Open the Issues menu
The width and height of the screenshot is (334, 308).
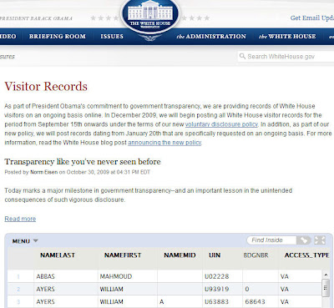[112, 37]
